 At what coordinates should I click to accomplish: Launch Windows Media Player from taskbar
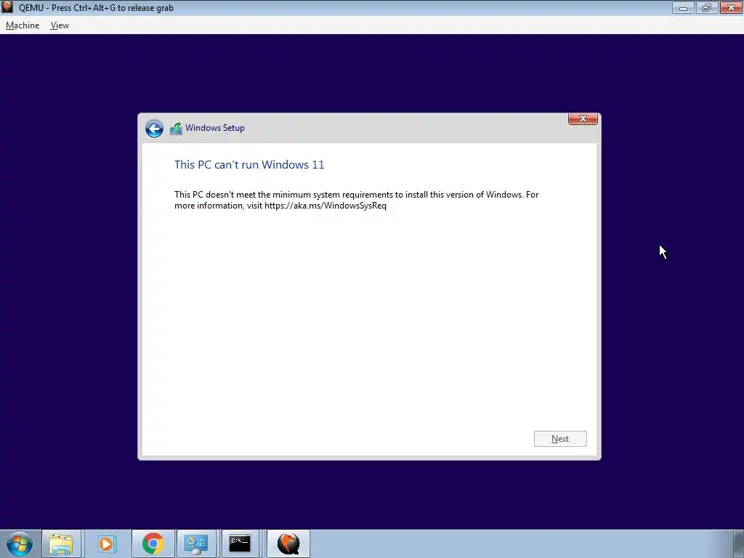(x=107, y=543)
